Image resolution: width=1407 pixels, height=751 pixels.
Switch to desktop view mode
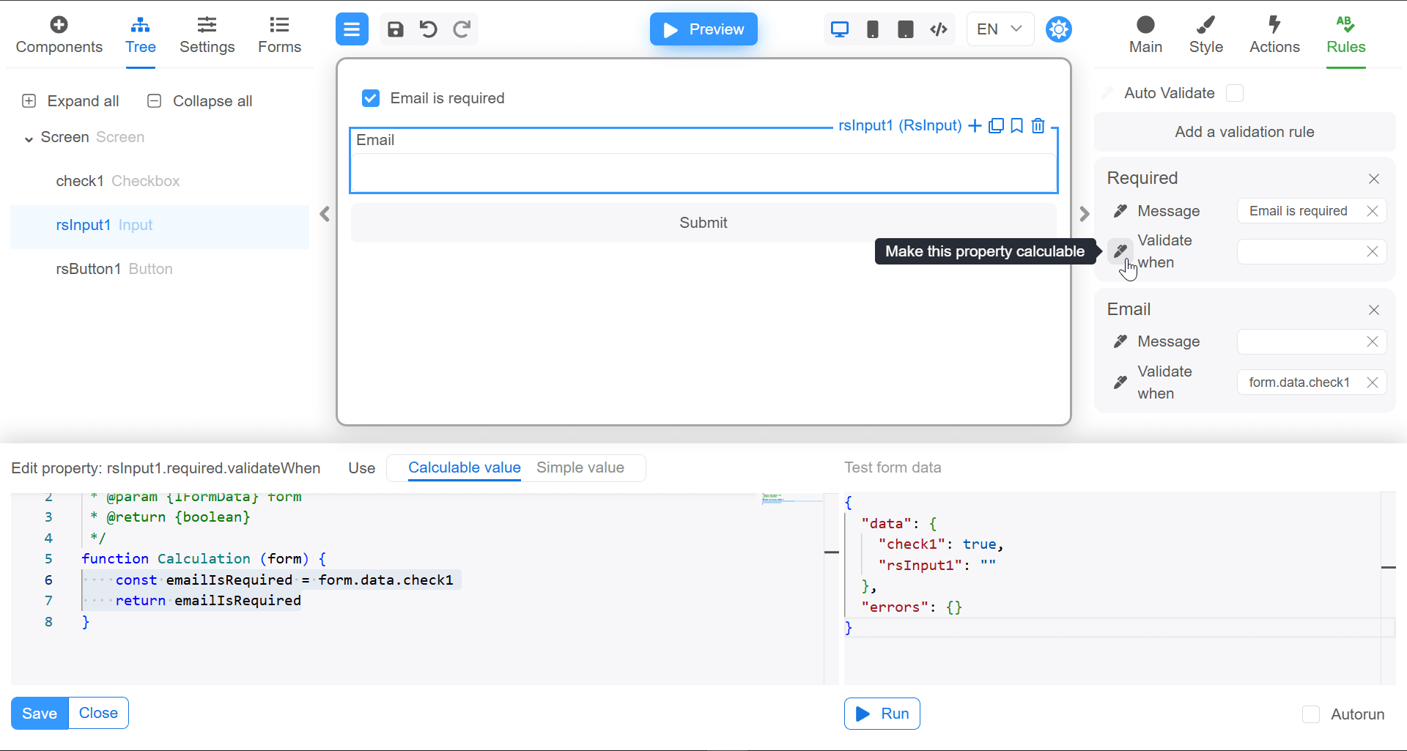tap(840, 29)
